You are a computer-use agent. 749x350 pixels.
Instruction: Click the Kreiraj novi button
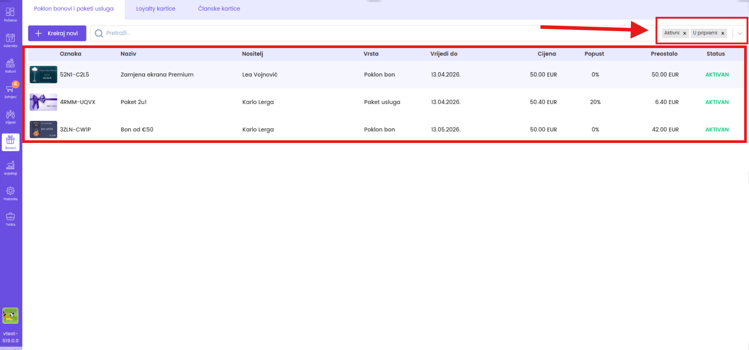57,33
